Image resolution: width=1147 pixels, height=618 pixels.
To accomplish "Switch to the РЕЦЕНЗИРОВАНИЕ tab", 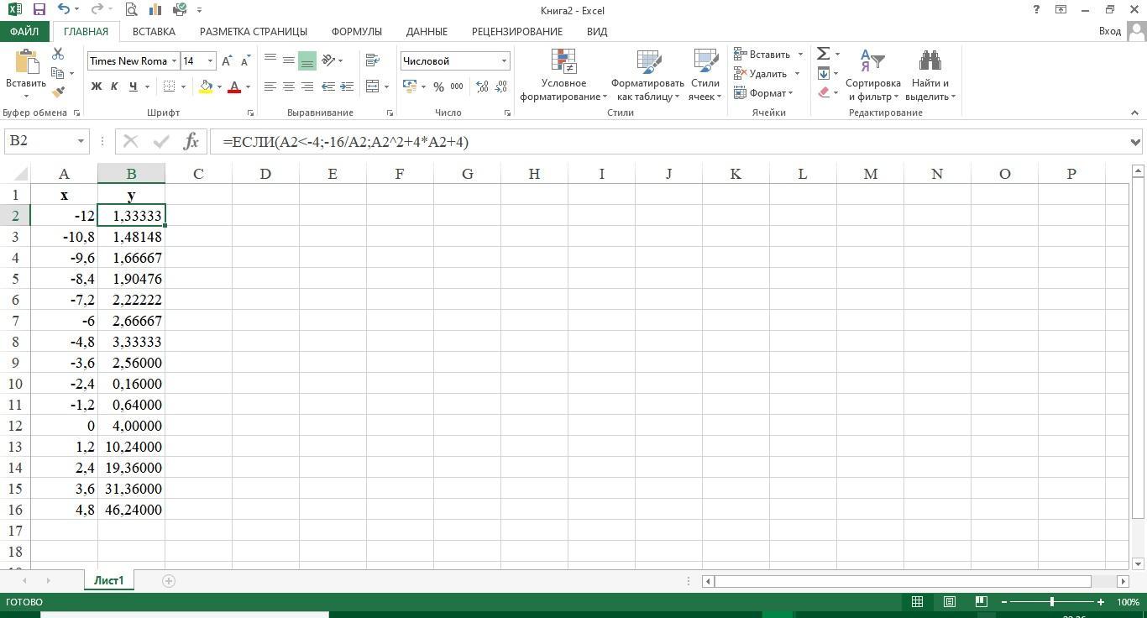I will [x=517, y=31].
